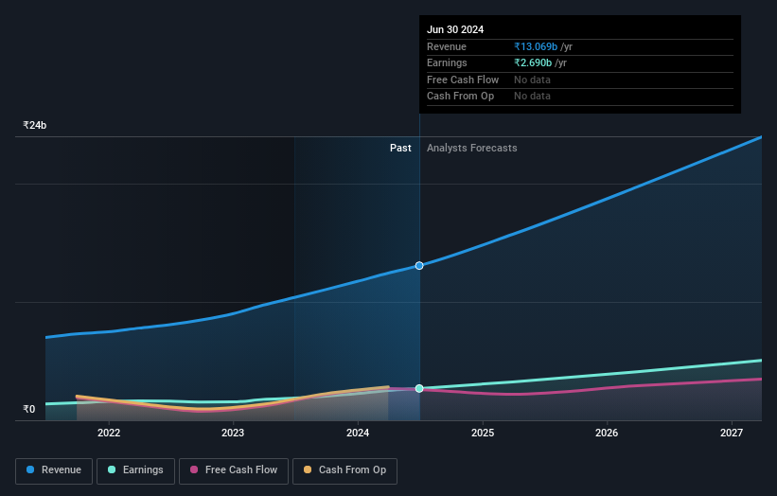The image size is (777, 496).
Task: Toggle the Revenue legend series
Action: pos(54,470)
